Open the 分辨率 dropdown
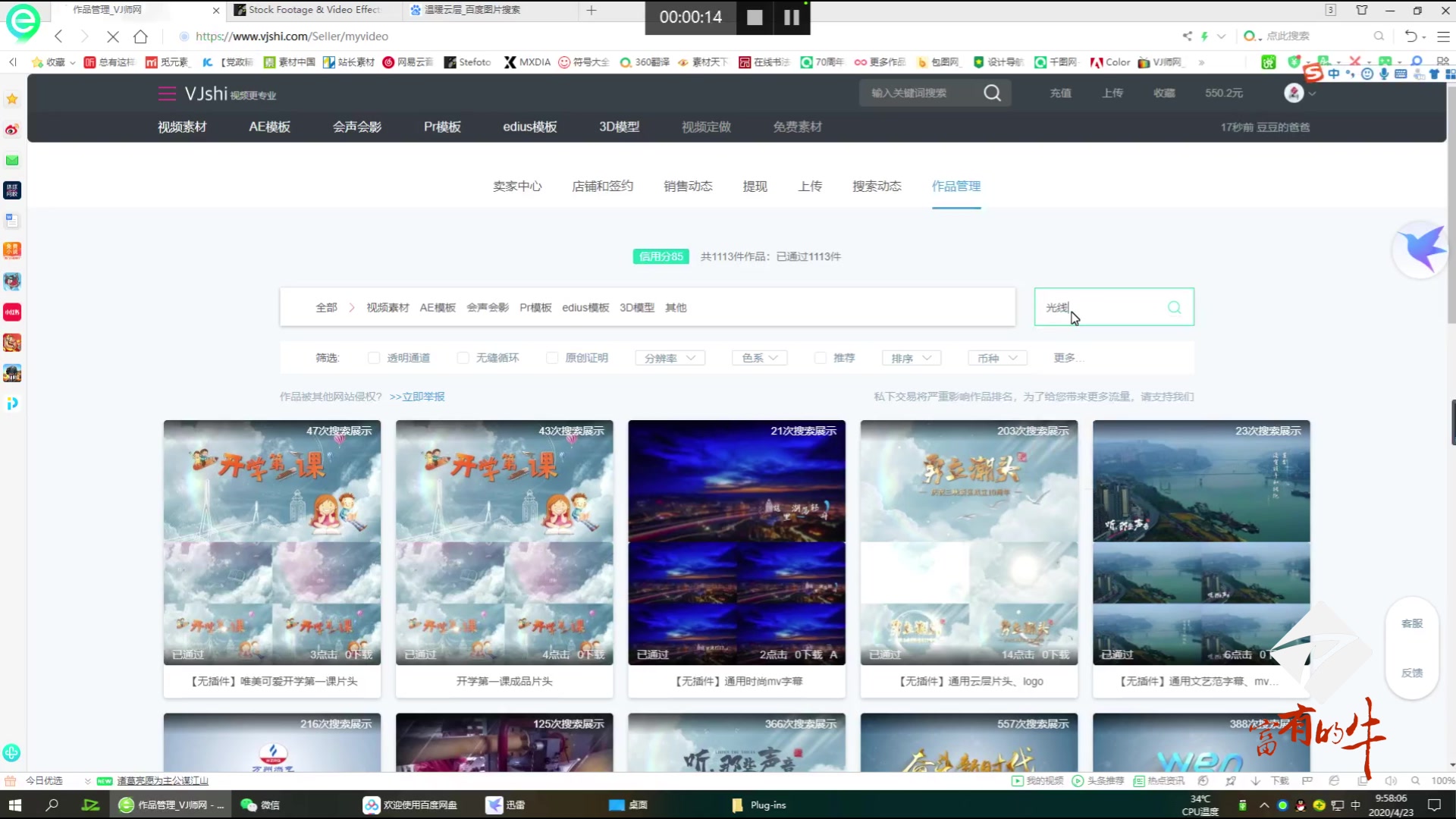Viewport: 1456px width, 819px height. tap(670, 357)
